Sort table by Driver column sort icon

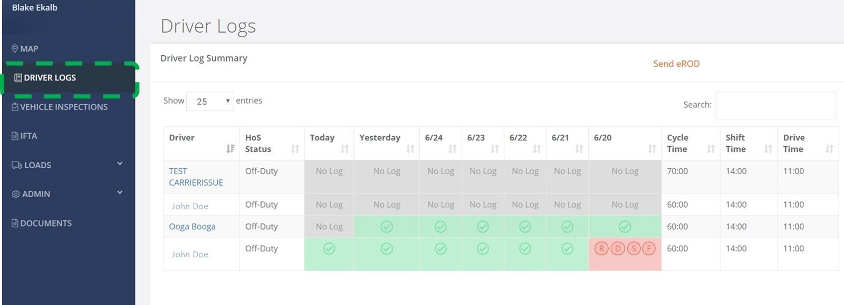[230, 149]
